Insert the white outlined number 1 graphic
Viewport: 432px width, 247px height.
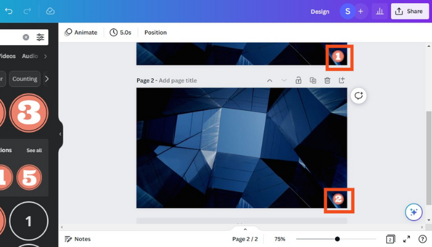(28, 221)
